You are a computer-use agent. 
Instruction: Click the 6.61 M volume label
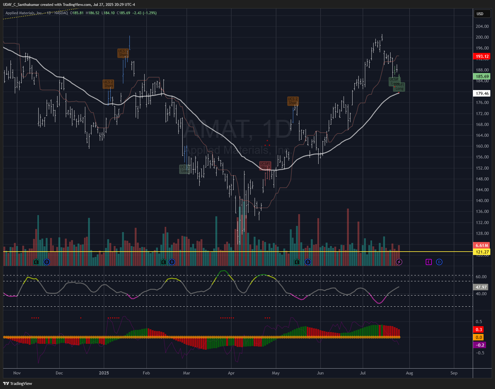482,245
